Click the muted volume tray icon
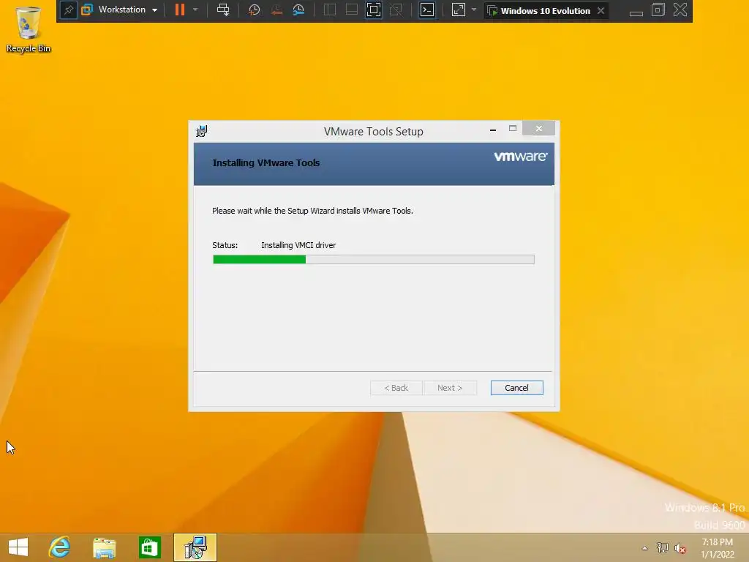The height and width of the screenshot is (562, 749). [x=680, y=548]
